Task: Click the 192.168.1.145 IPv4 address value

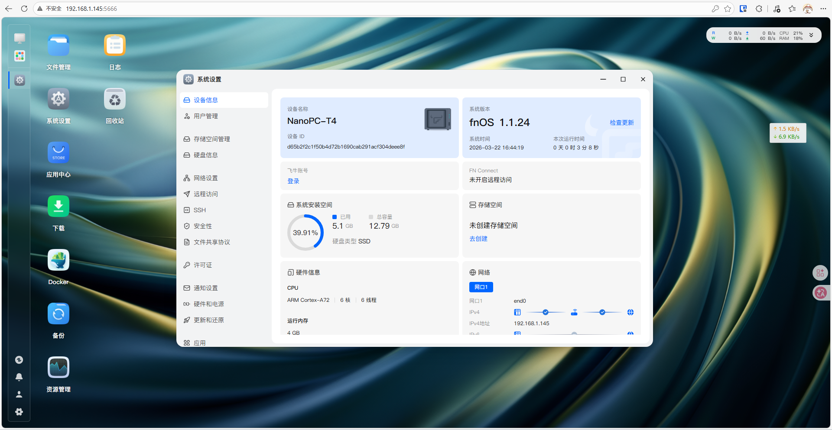Action: (x=532, y=323)
